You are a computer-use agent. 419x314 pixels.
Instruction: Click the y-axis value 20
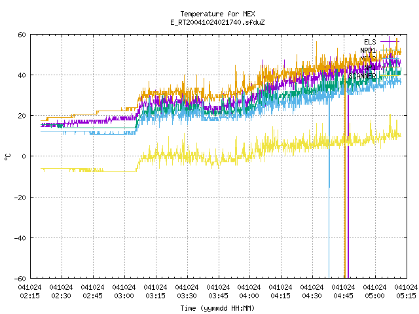tap(22, 116)
